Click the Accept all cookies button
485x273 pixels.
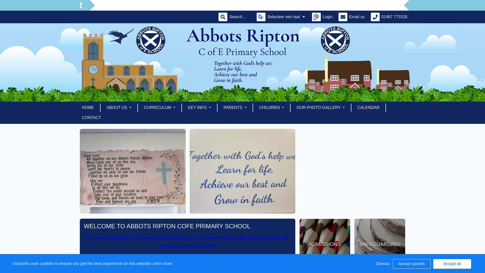(x=452, y=264)
